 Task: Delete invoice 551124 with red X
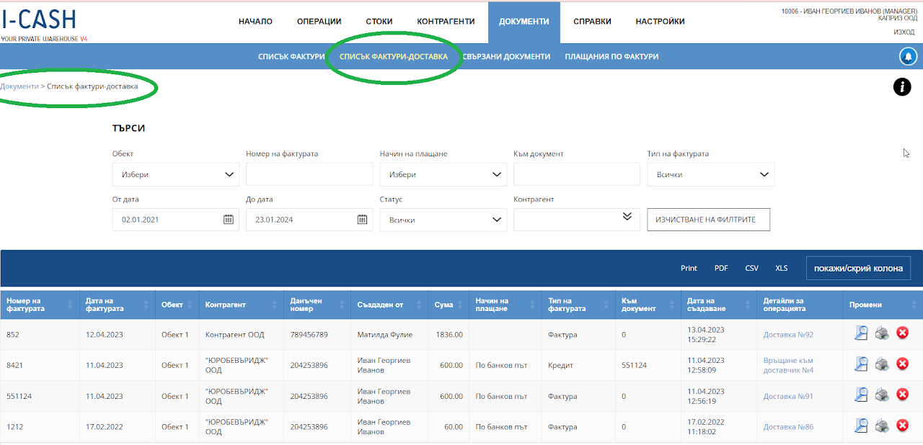902,395
